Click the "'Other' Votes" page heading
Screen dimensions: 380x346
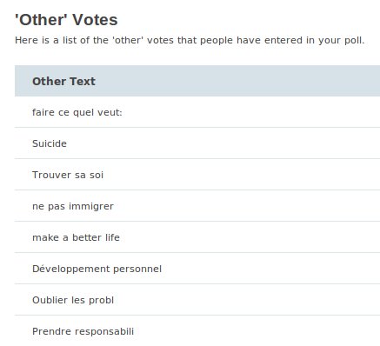[x=66, y=20]
